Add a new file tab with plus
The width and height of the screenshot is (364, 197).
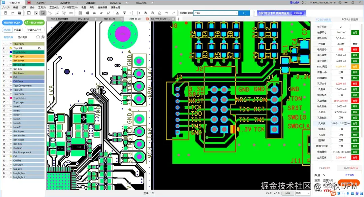coord(179,19)
